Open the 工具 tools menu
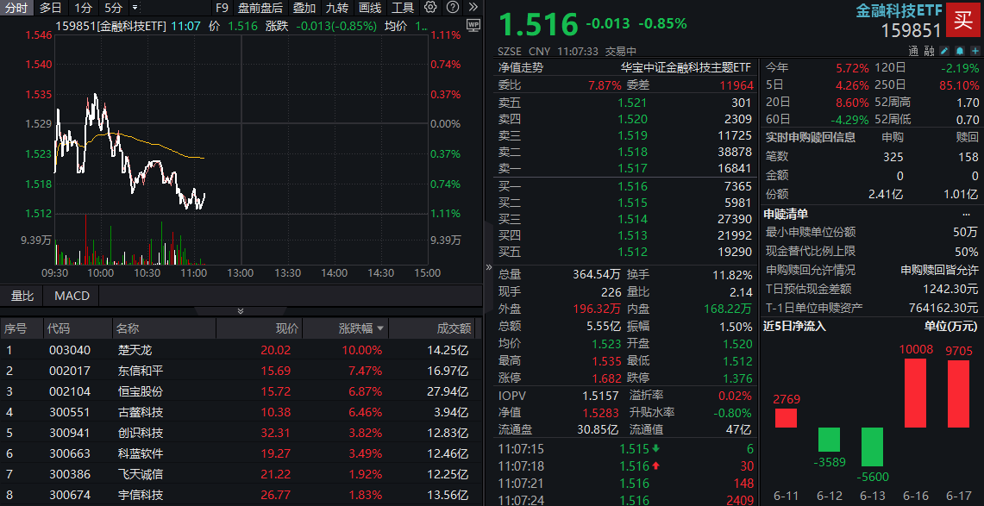The width and height of the screenshot is (984, 506). point(404,7)
